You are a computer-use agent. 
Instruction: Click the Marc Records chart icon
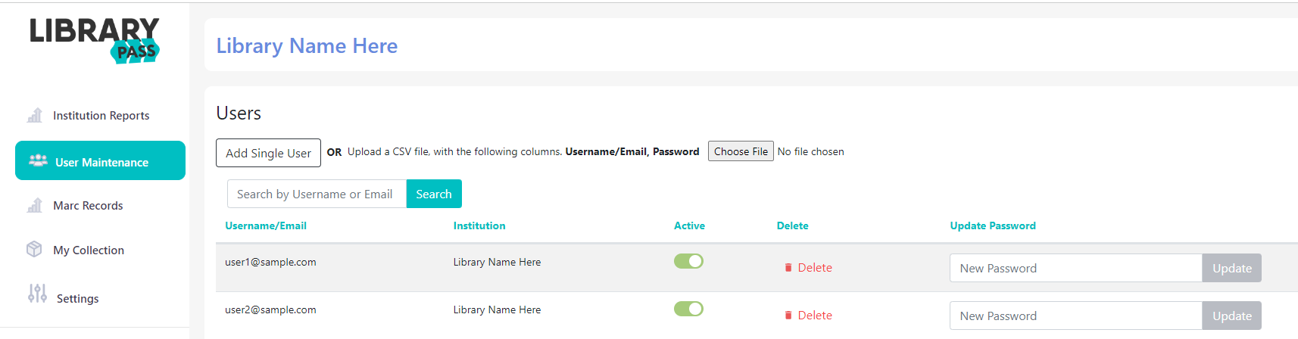pos(35,205)
